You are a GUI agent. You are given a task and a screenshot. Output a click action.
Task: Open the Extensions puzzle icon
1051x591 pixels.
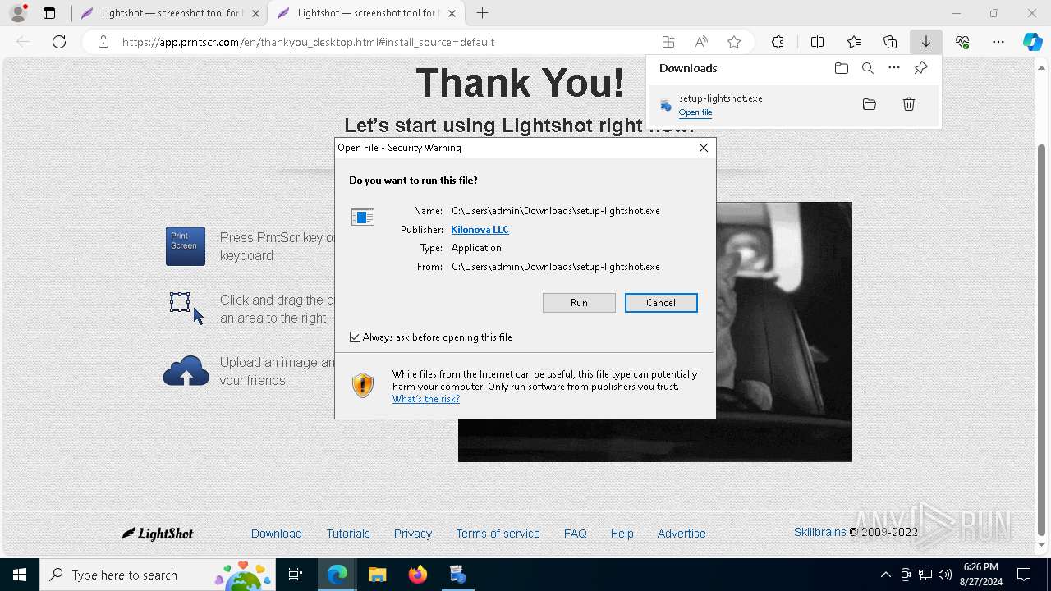778,42
